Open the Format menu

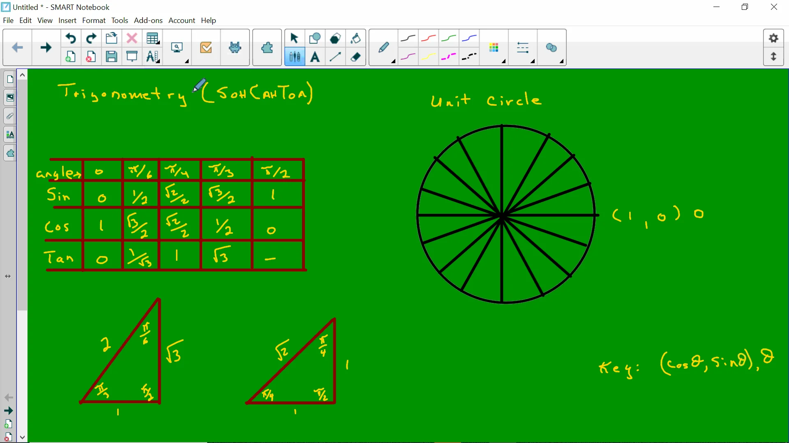pyautogui.click(x=94, y=20)
